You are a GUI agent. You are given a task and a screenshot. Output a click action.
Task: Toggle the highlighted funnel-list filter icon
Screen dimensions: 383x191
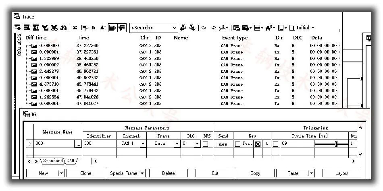tap(122, 28)
